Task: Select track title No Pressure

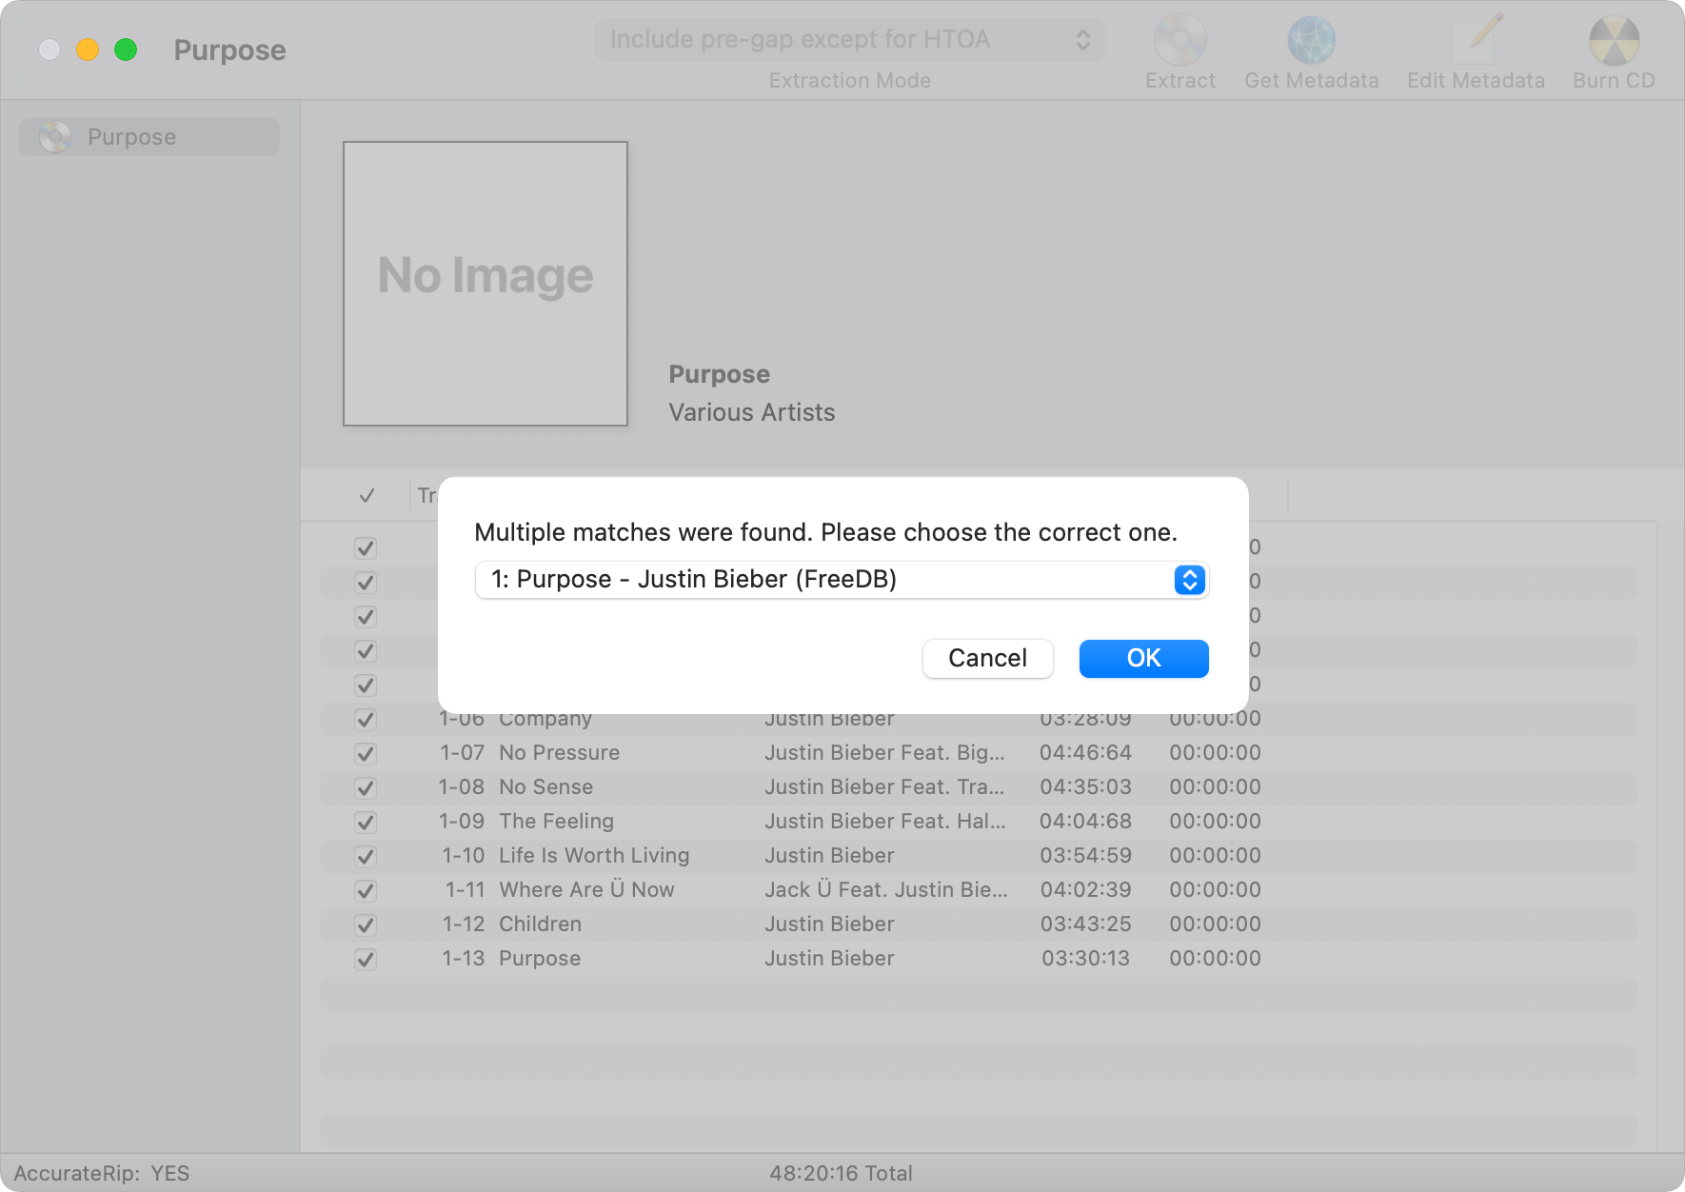Action: tap(560, 753)
